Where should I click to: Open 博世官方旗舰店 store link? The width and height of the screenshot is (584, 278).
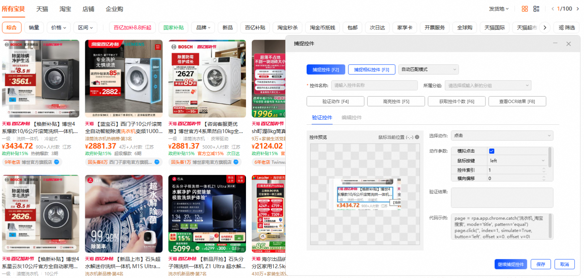(x=37, y=162)
